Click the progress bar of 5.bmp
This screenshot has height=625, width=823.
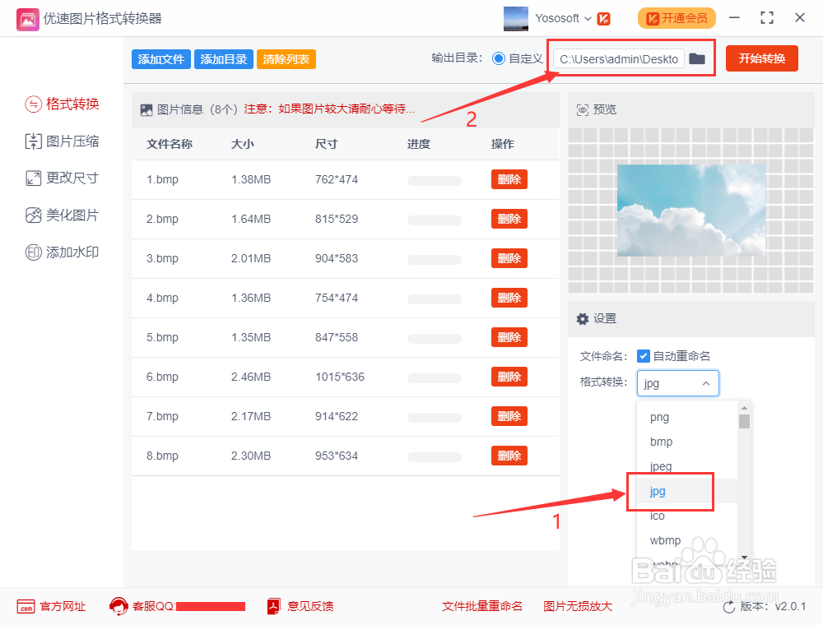(434, 339)
